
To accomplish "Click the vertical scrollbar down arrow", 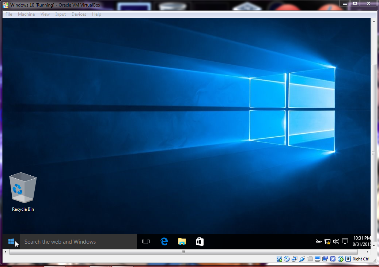I will 374,246.
